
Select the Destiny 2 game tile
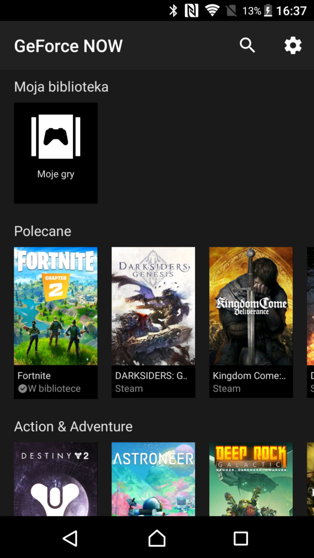56,479
